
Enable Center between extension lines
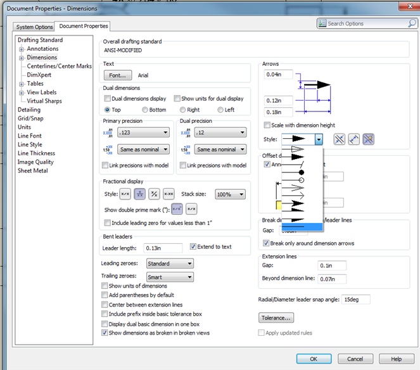pyautogui.click(x=105, y=305)
